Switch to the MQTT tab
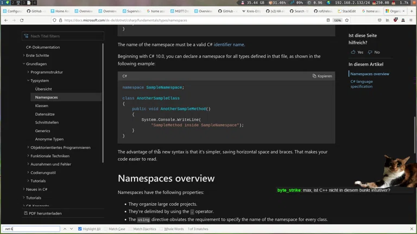 coord(180,11)
